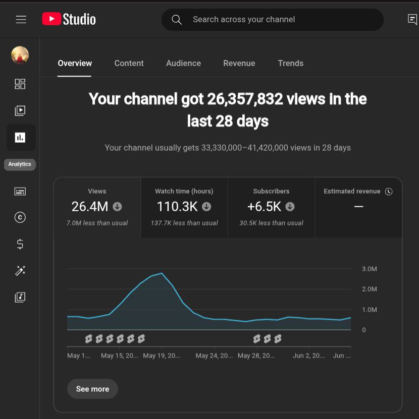Open the Audio library sidebar icon

point(20,297)
